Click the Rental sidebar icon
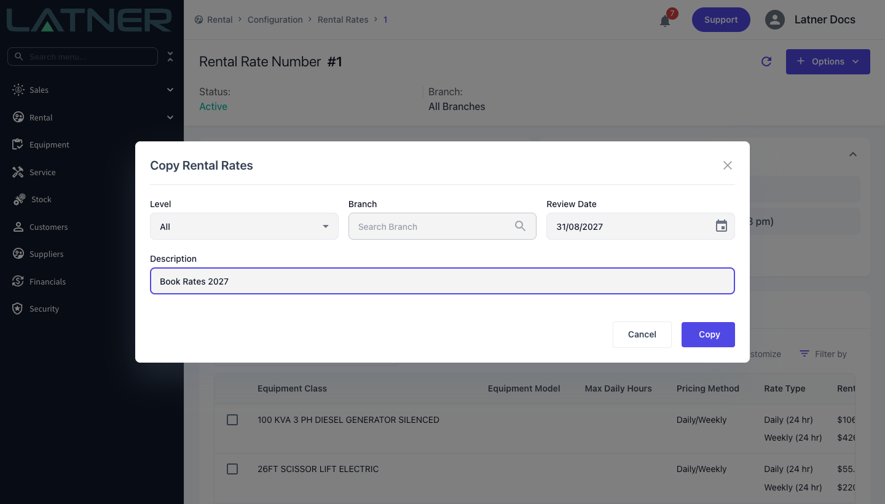The width and height of the screenshot is (885, 504). point(18,117)
